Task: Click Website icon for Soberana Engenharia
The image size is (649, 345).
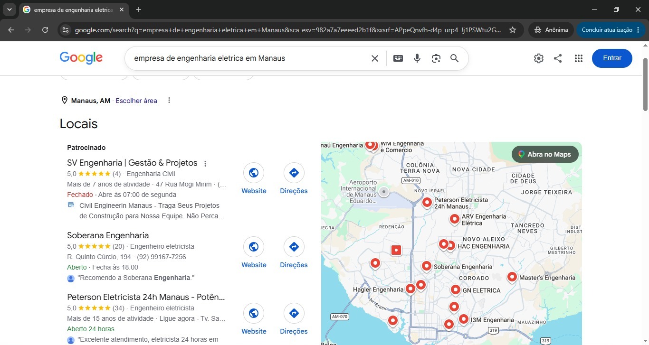Action: 254,247
